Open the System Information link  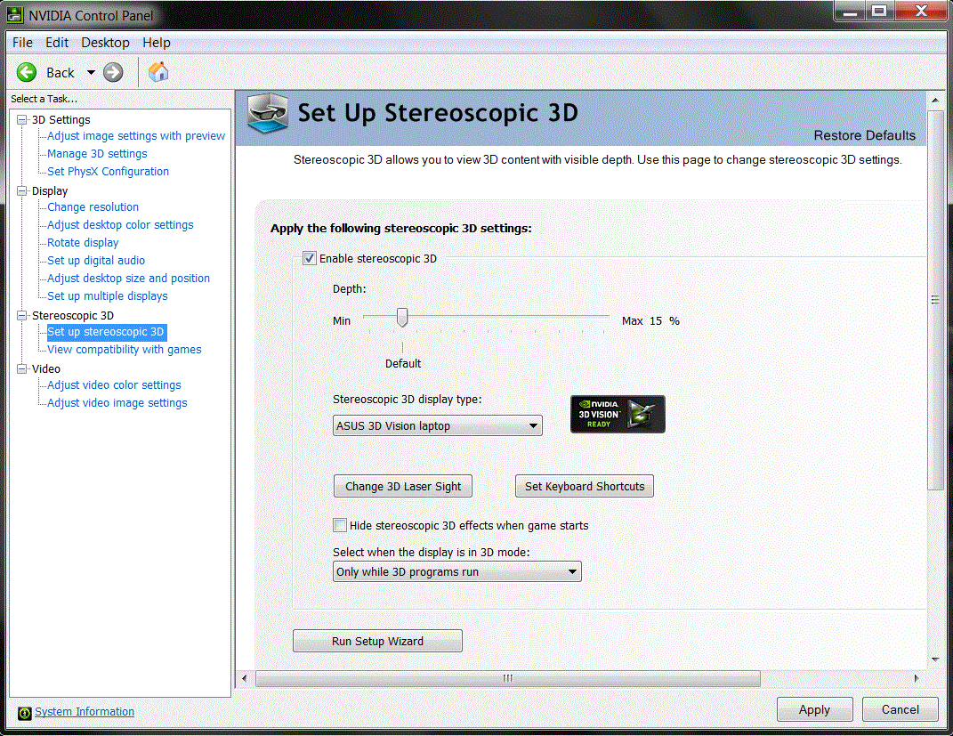point(85,712)
